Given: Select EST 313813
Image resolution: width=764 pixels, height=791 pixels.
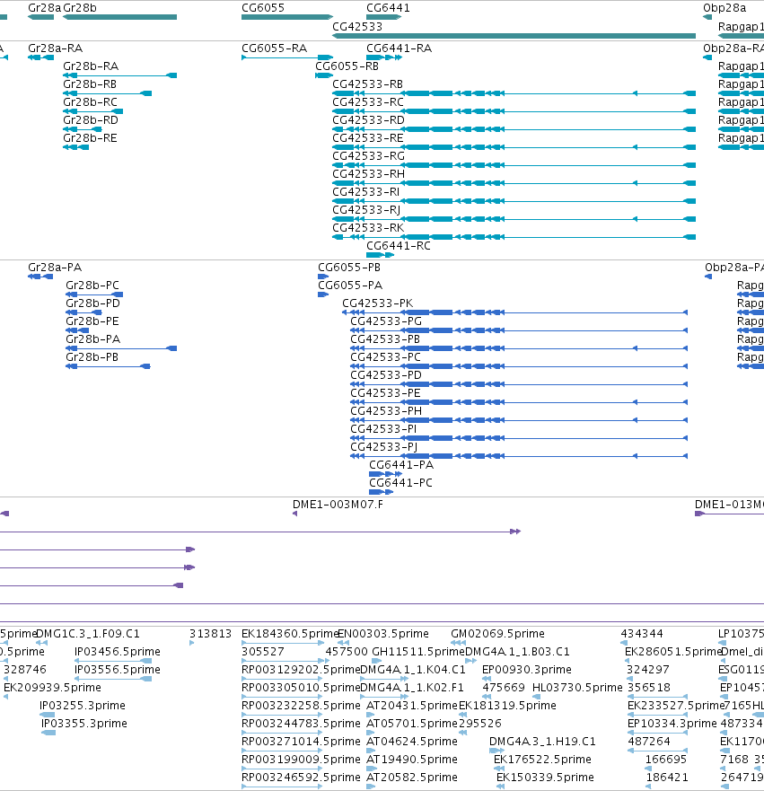Looking at the screenshot, I should point(210,634).
